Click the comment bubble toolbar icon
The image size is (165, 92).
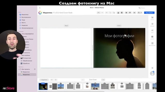click(x=130, y=13)
